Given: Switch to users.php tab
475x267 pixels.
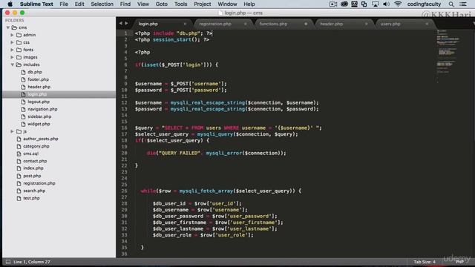Looking at the screenshot, I should tap(390, 24).
